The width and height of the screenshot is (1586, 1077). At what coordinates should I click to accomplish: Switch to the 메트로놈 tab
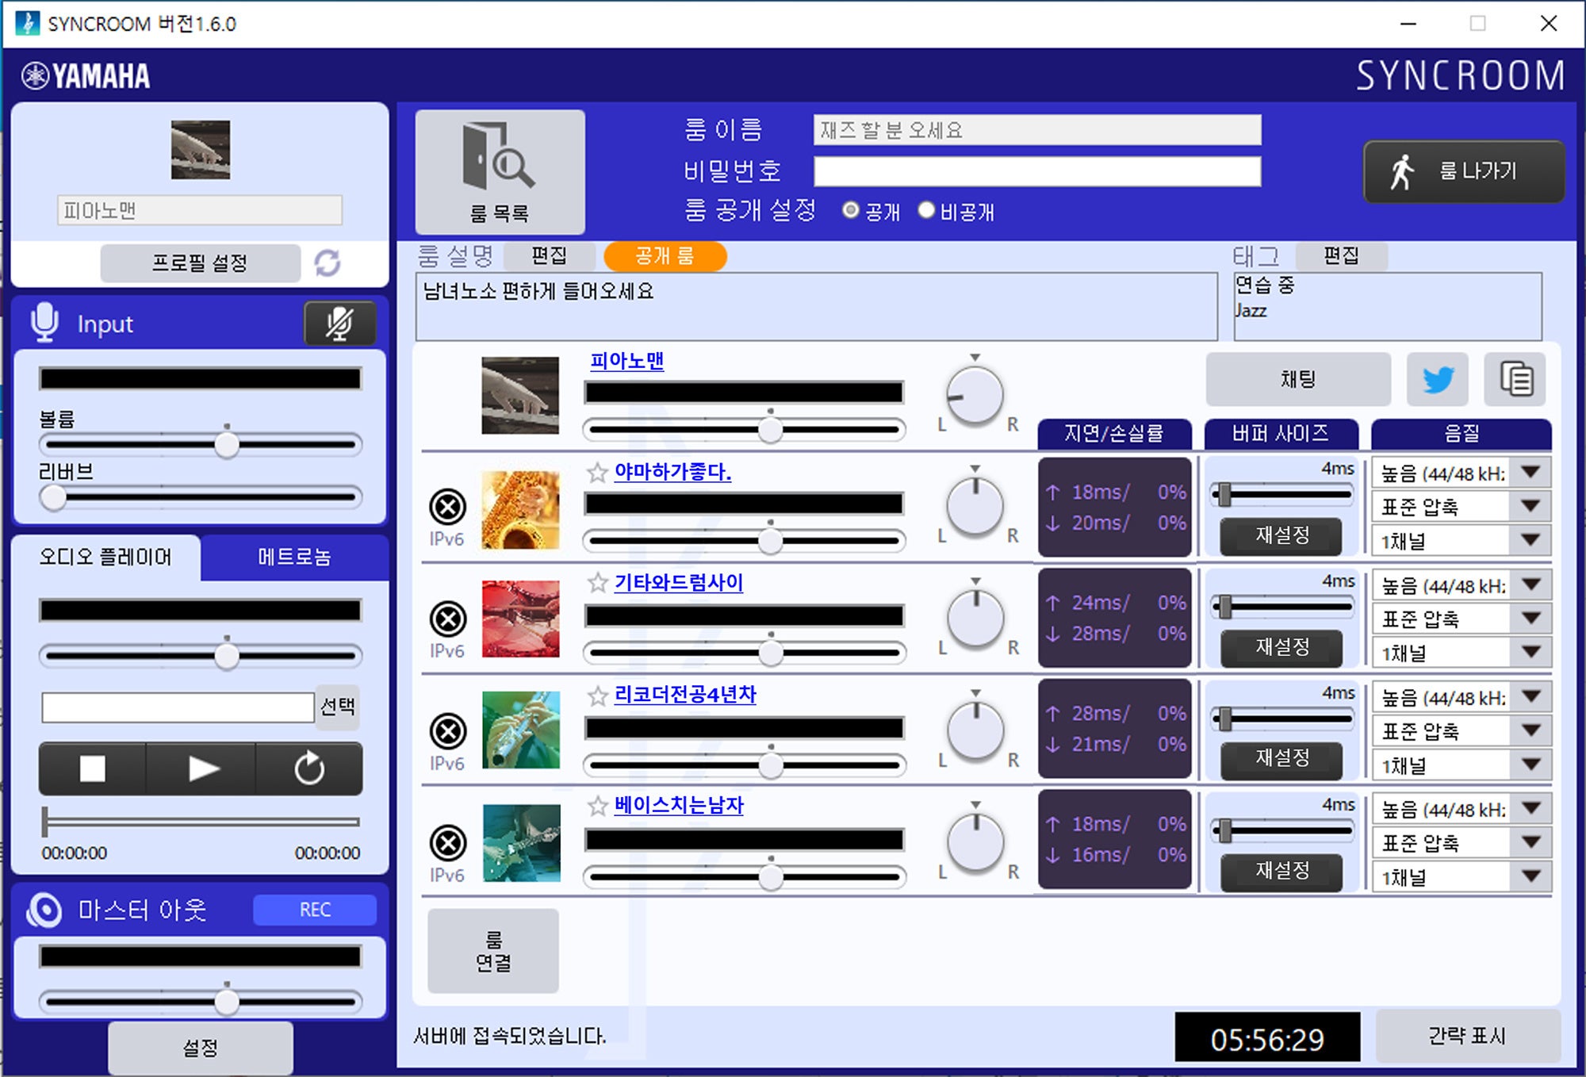pyautogui.click(x=294, y=558)
